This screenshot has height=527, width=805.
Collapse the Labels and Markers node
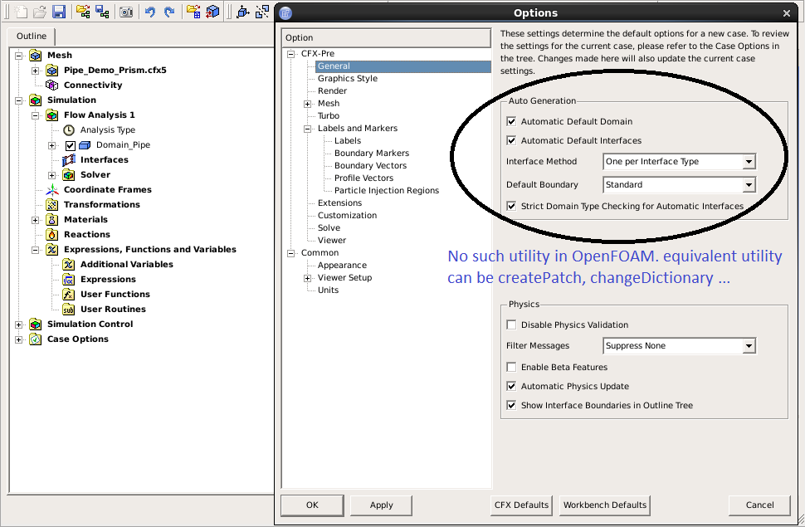(308, 129)
